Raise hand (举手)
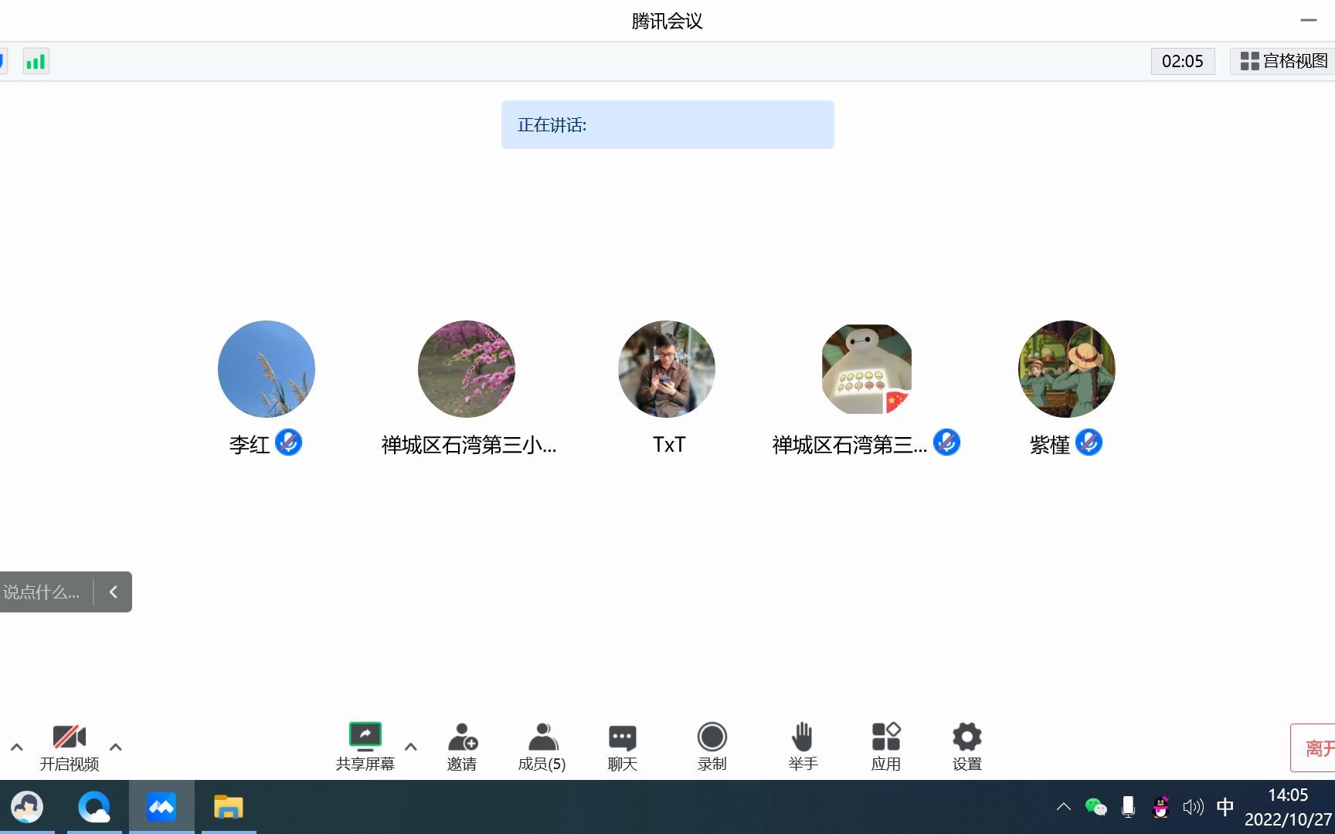The height and width of the screenshot is (834, 1335). [x=803, y=747]
